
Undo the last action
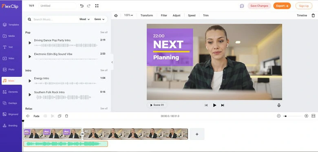82,6
